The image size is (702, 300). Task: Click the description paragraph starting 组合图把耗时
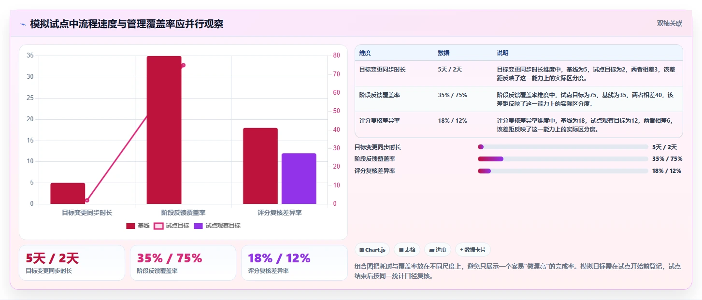point(518,271)
